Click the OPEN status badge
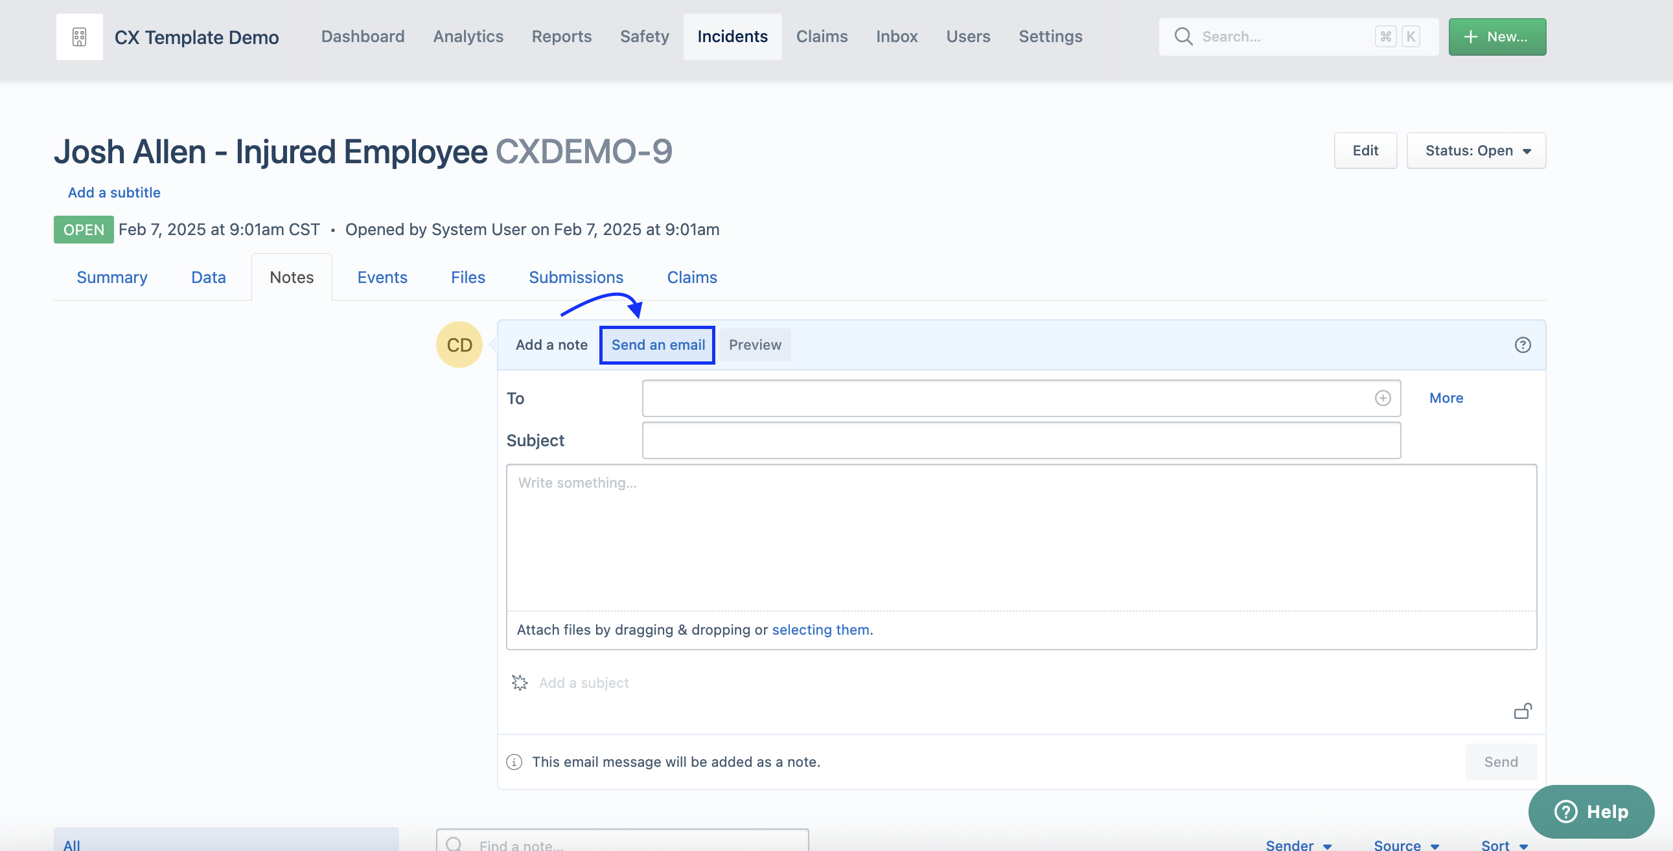This screenshot has width=1673, height=851. (84, 230)
